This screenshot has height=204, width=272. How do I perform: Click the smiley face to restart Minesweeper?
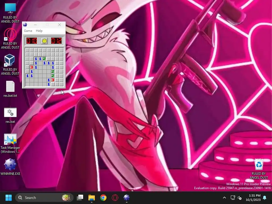(x=44, y=41)
